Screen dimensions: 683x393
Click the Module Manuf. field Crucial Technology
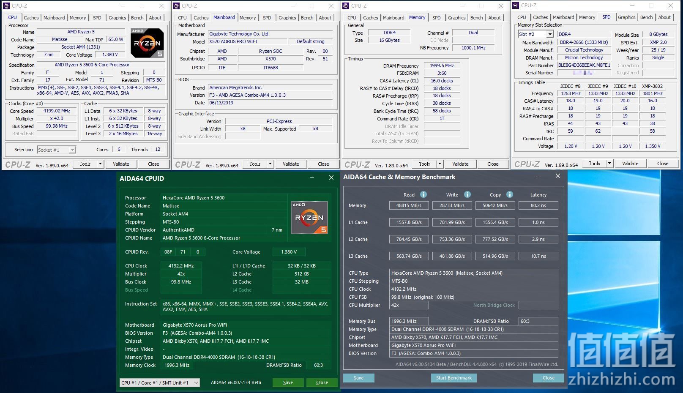click(x=584, y=50)
